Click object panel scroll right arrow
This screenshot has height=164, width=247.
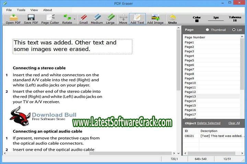point(242,153)
